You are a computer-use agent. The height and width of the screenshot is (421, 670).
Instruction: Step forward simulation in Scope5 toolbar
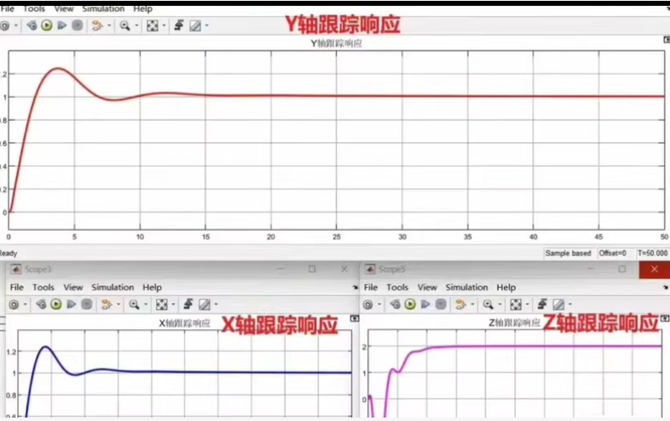point(425,304)
